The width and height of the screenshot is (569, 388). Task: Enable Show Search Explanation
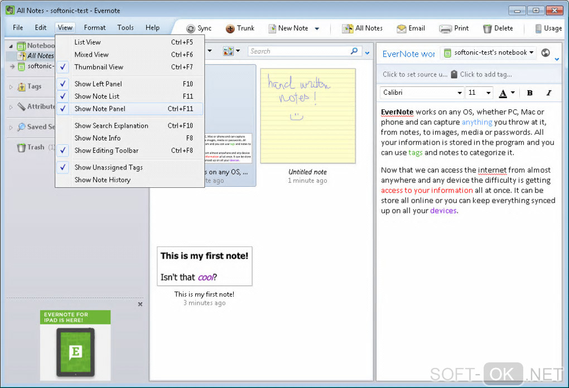coord(130,125)
